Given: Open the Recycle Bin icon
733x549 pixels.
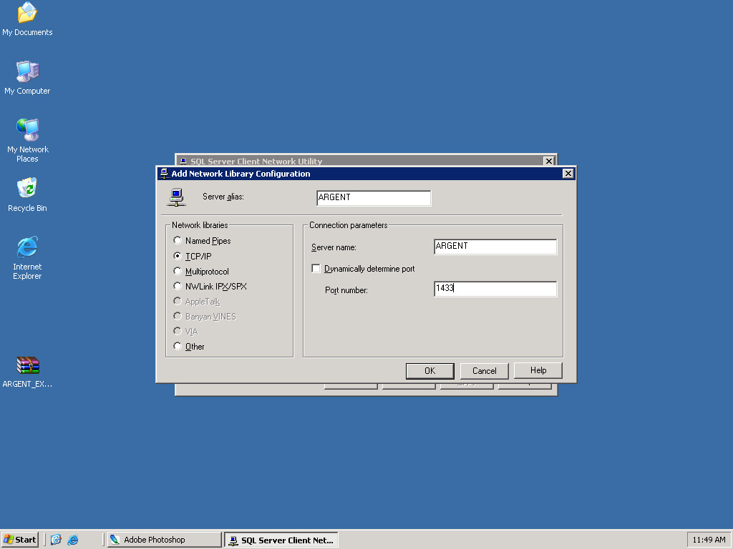Looking at the screenshot, I should [27, 189].
